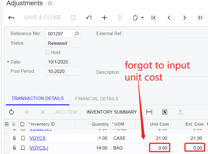Click the Cancel undo icon

coord(89,18)
